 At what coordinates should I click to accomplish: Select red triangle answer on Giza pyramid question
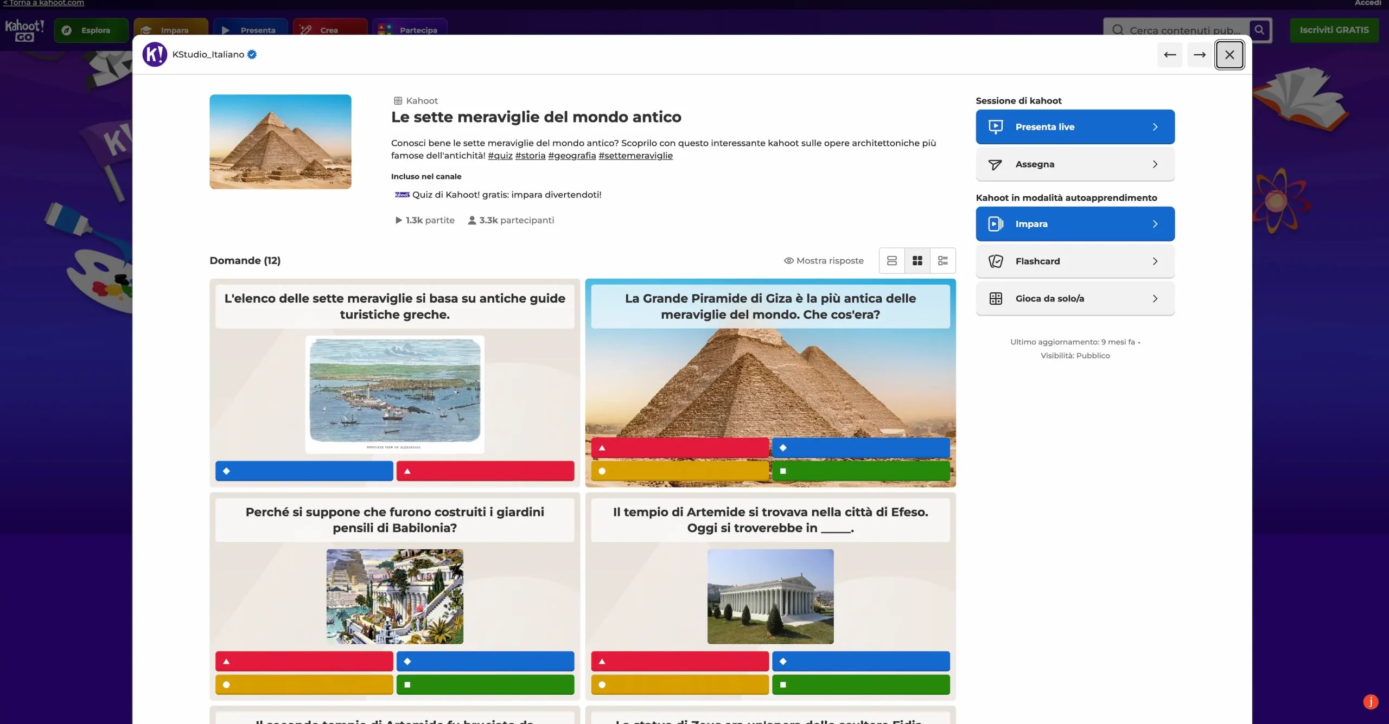[x=680, y=448]
